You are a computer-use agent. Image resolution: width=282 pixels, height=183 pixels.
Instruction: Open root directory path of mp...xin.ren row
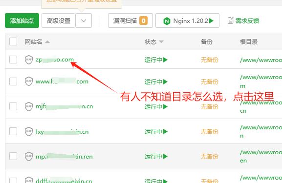click(x=261, y=157)
